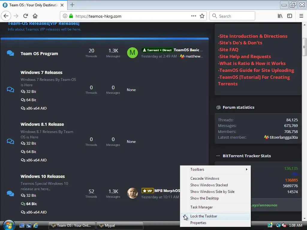
Task: Click Show Desktop quick launch icon
Action: (x=22, y=226)
